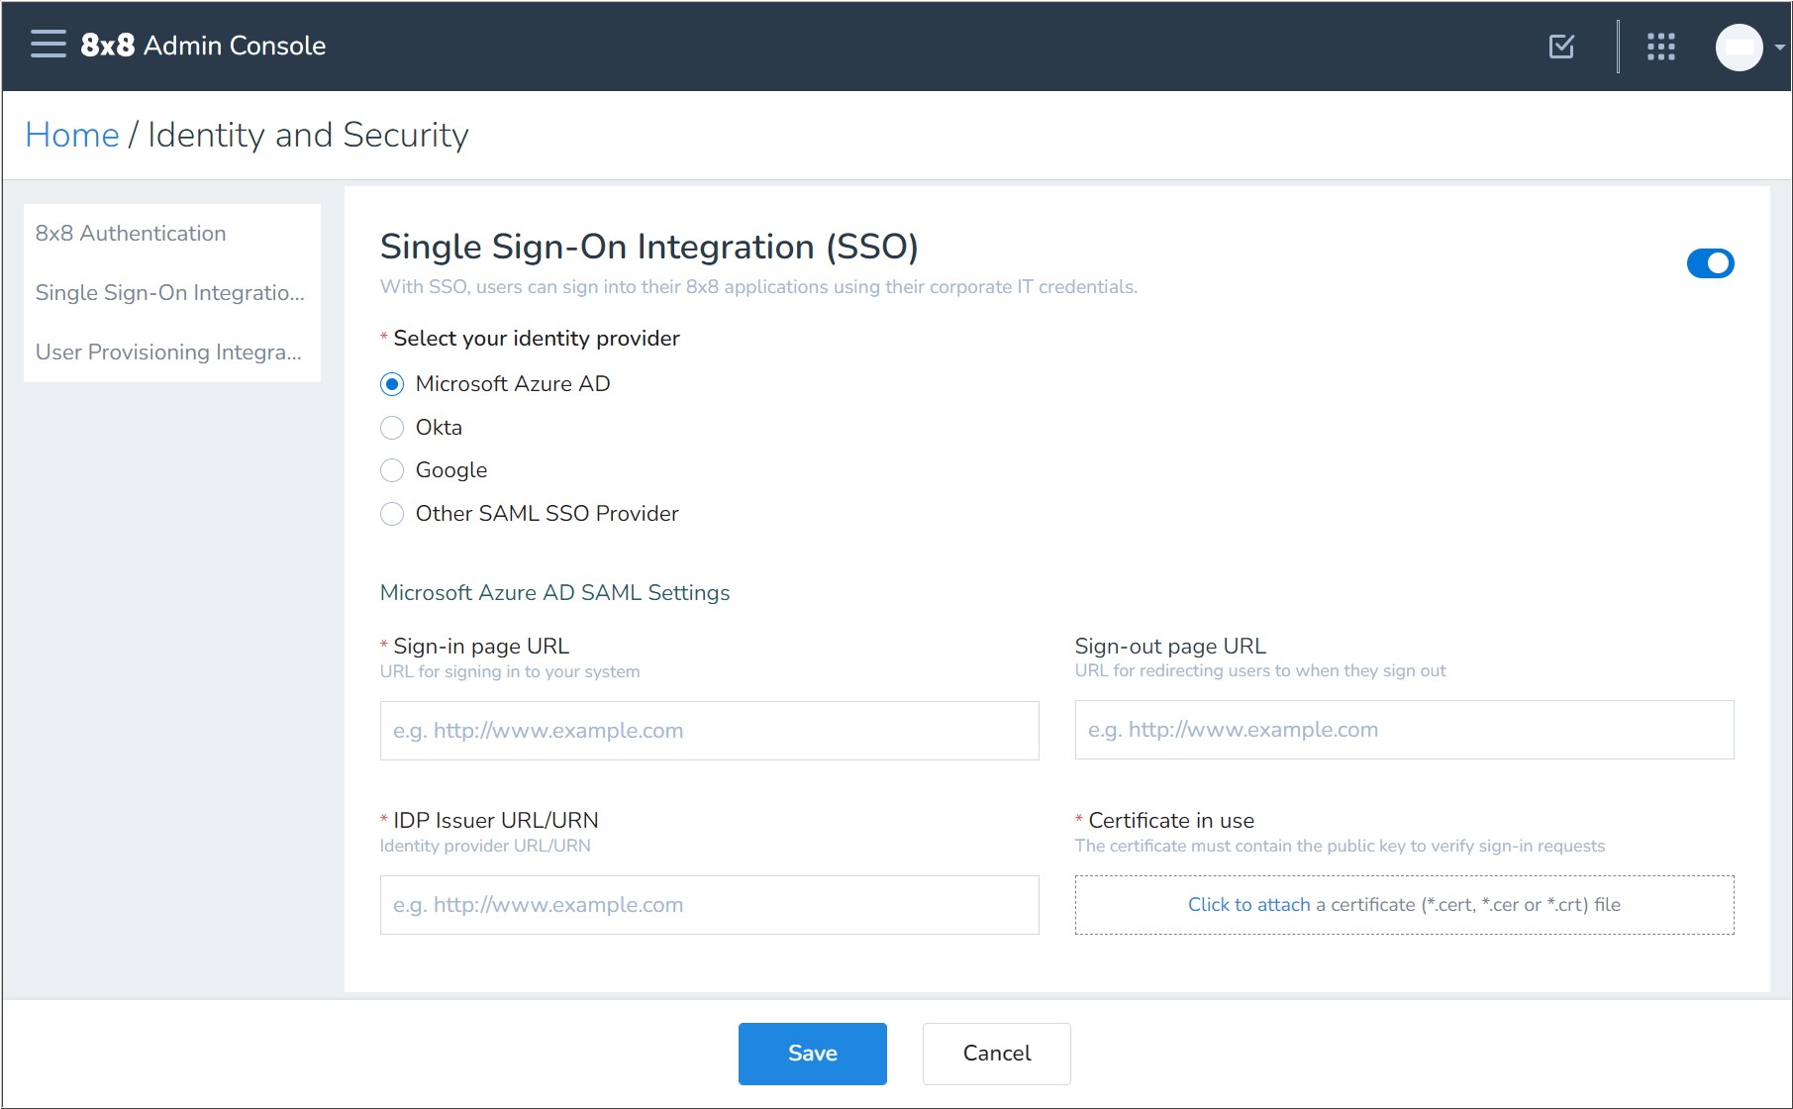Click to attach a certificate file
The width and height of the screenshot is (1793, 1109).
(x=1404, y=905)
